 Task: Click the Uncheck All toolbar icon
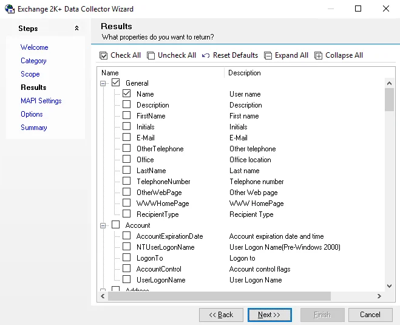point(151,55)
